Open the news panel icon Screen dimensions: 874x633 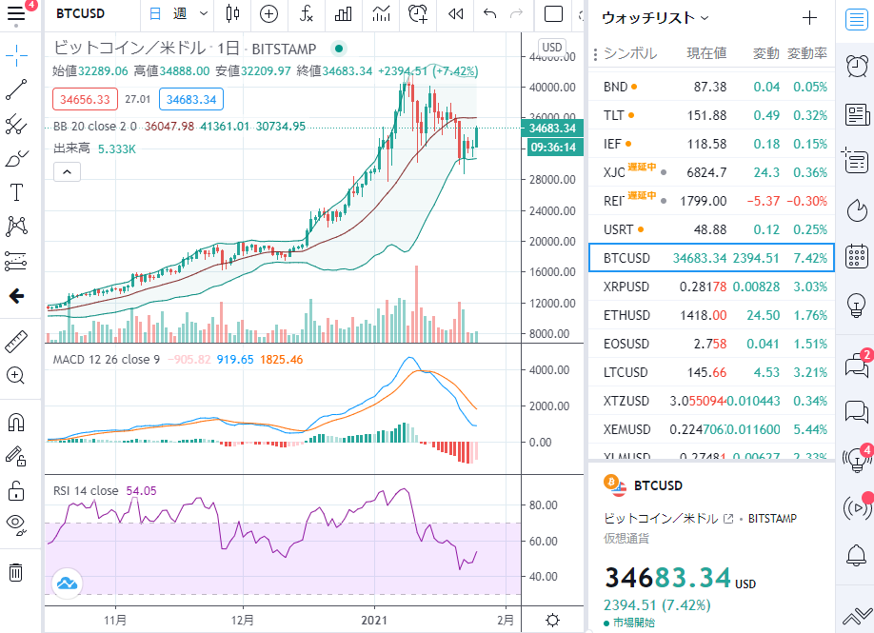(856, 114)
